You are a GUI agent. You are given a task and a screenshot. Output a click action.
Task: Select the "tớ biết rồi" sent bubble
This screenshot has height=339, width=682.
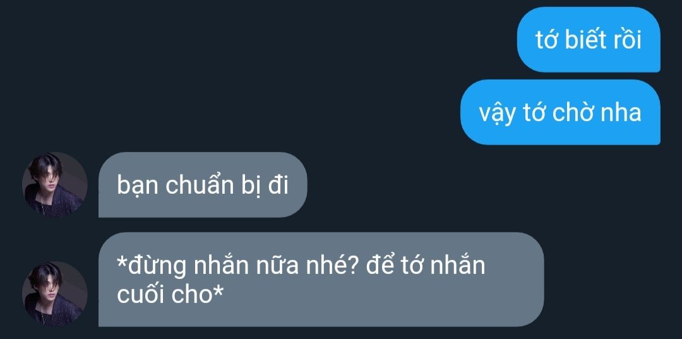point(589,40)
